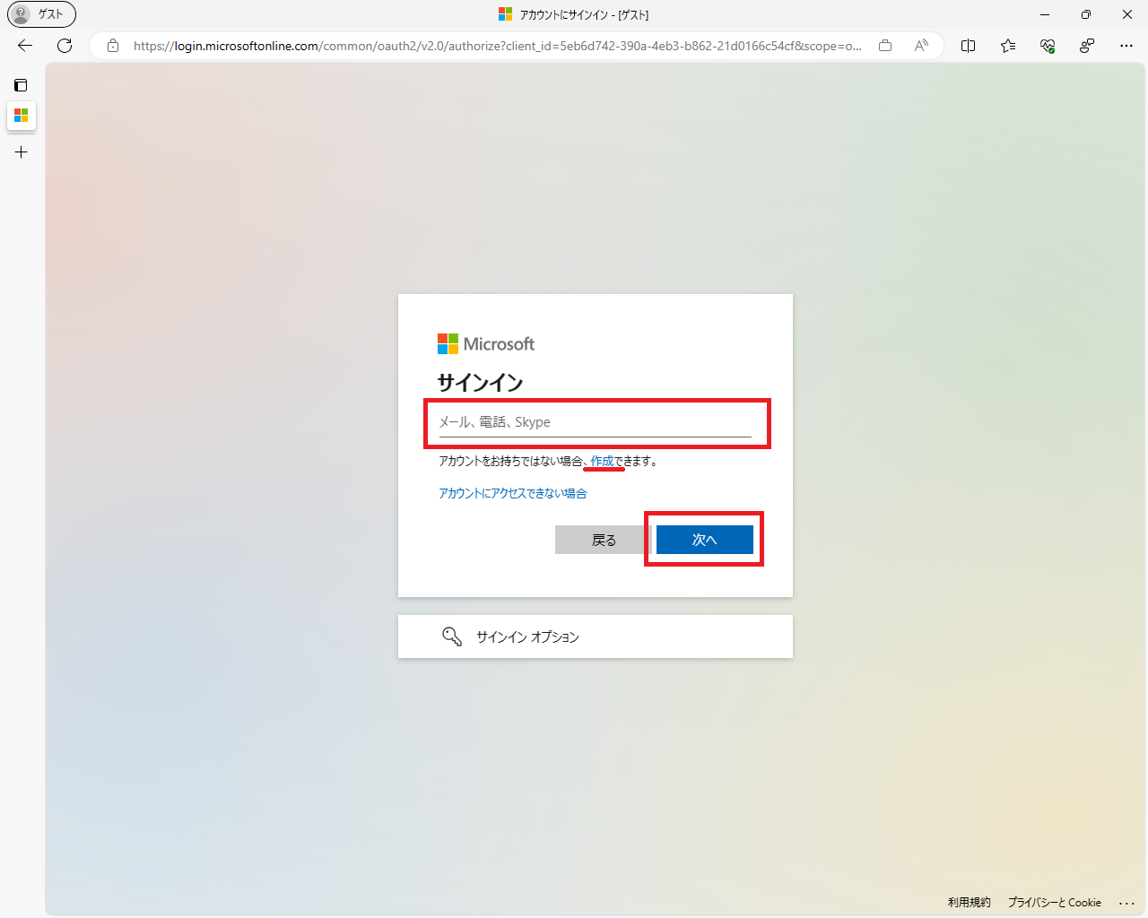Open プライバシーと Cookie link
The image size is (1148, 918).
click(x=1055, y=903)
